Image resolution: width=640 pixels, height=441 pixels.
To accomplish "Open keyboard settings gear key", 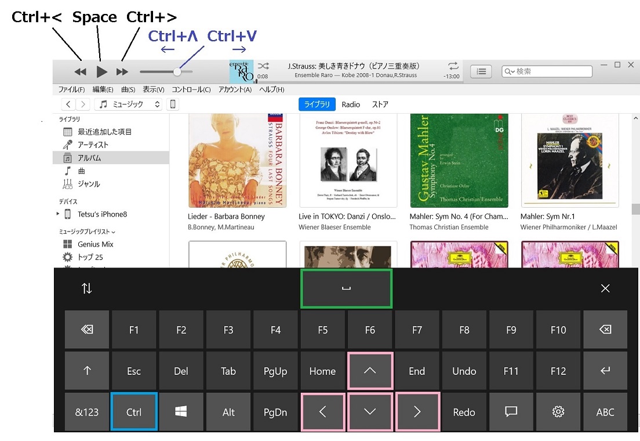I will tap(558, 412).
